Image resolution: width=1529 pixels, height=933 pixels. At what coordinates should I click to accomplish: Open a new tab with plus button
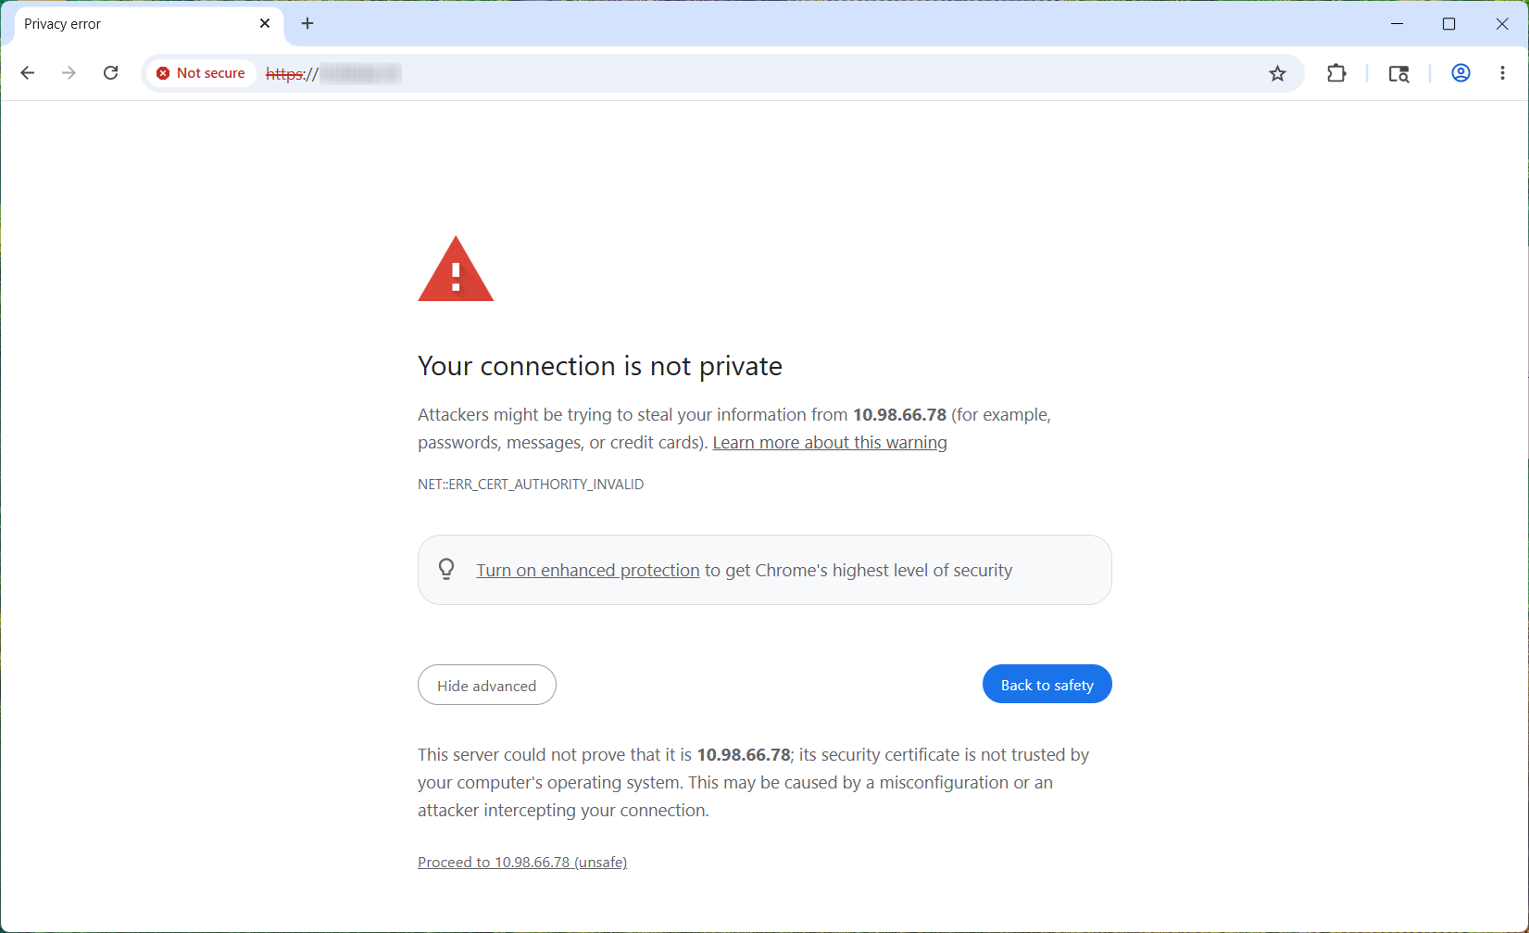307,24
